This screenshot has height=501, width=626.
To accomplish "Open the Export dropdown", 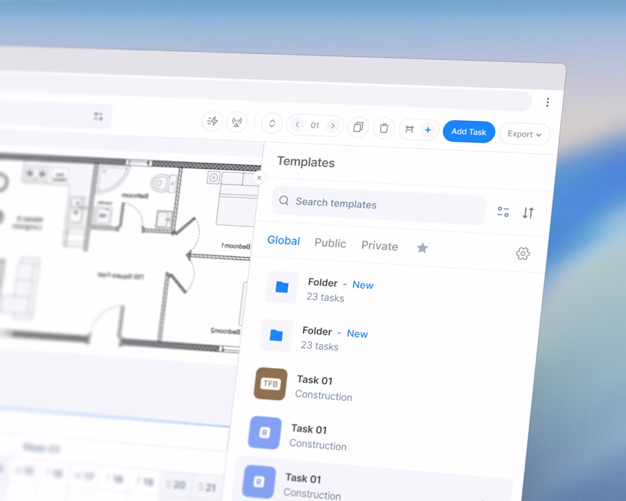I will click(525, 134).
